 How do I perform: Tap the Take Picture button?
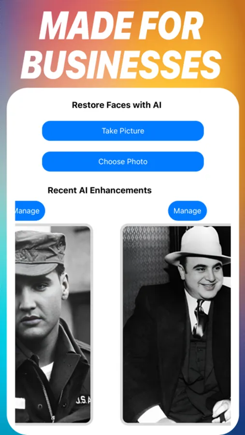tap(123, 130)
